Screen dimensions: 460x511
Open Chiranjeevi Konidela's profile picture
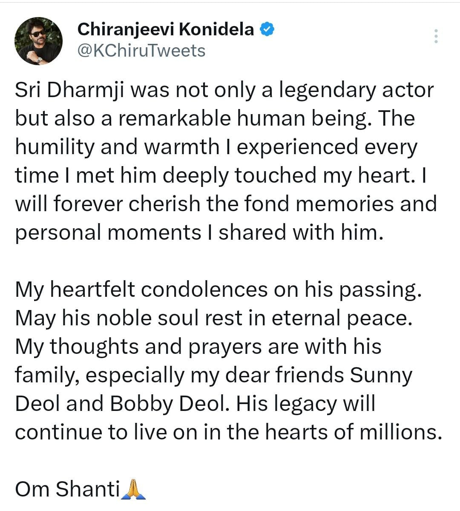39,41
